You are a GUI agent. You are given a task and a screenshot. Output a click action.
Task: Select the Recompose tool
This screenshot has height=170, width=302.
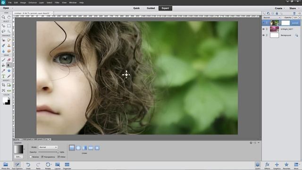point(9,85)
